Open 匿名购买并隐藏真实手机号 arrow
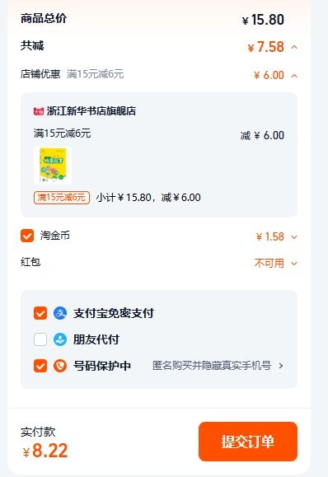The image size is (328, 477). click(x=281, y=366)
